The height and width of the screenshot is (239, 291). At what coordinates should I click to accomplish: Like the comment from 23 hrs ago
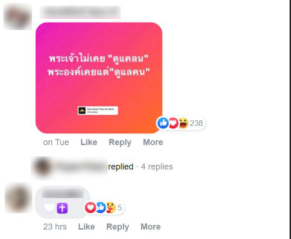coord(87,227)
